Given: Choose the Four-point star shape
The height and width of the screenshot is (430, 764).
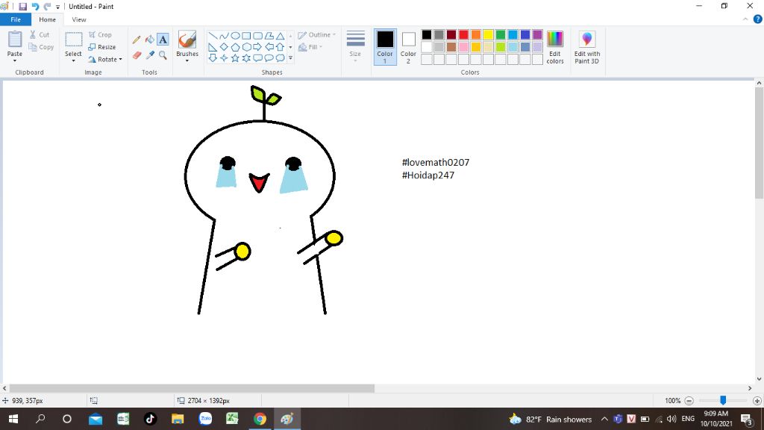Looking at the screenshot, I should click(224, 58).
